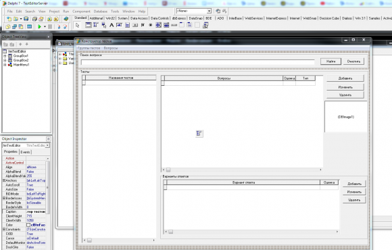
Task: Open the Events tab in Object Inspector
Action: tap(25, 152)
